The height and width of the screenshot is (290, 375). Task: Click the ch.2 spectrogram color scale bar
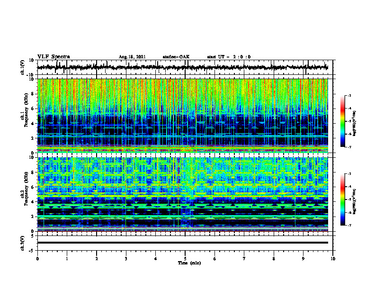342,199
